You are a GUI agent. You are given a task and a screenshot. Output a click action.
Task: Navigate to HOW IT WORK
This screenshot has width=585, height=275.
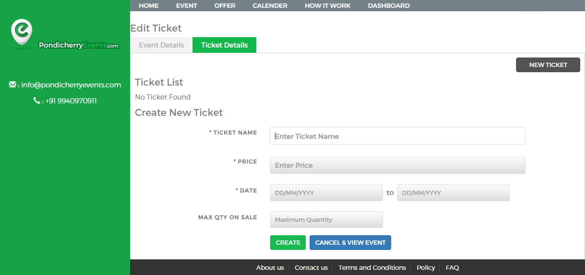click(327, 6)
